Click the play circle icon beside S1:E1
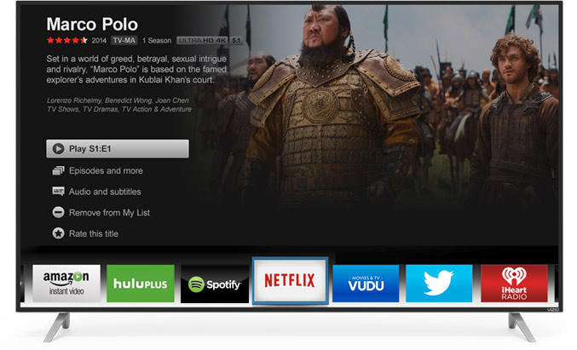This screenshot has width=577, height=350. click(58, 148)
